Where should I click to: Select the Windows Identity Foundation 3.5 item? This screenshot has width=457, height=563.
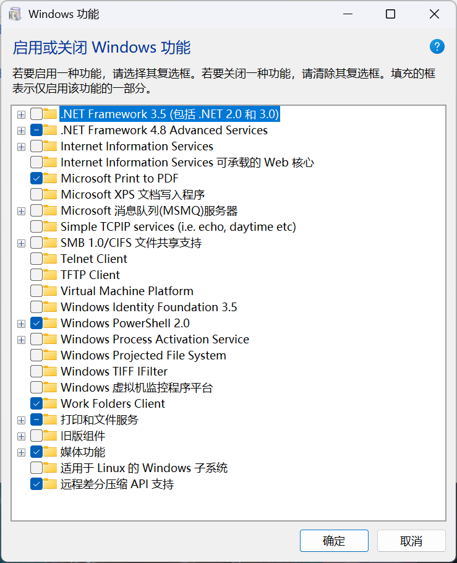coord(148,307)
